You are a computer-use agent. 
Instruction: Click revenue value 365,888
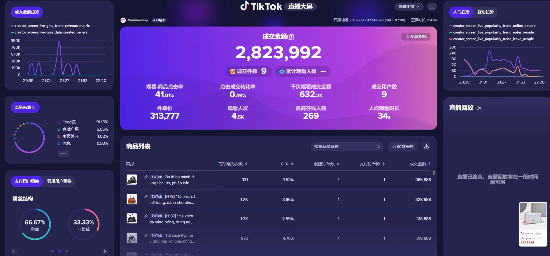click(x=423, y=180)
